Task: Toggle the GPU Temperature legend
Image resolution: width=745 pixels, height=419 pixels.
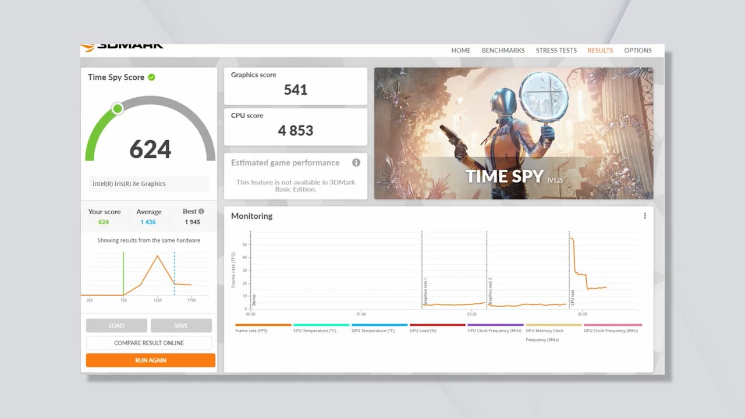Action: 373,331
